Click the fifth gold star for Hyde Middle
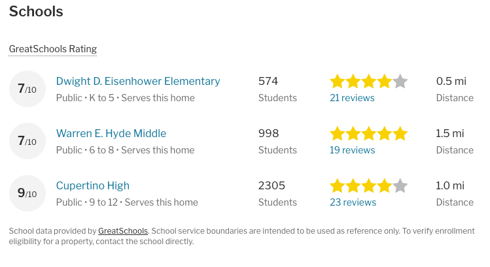The image size is (490, 267). [400, 133]
